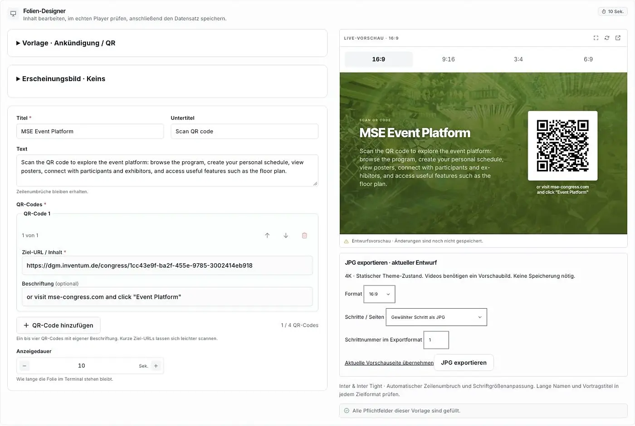The image size is (635, 426).
Task: Click the MSE Event Platform preview heading
Action: (x=415, y=133)
